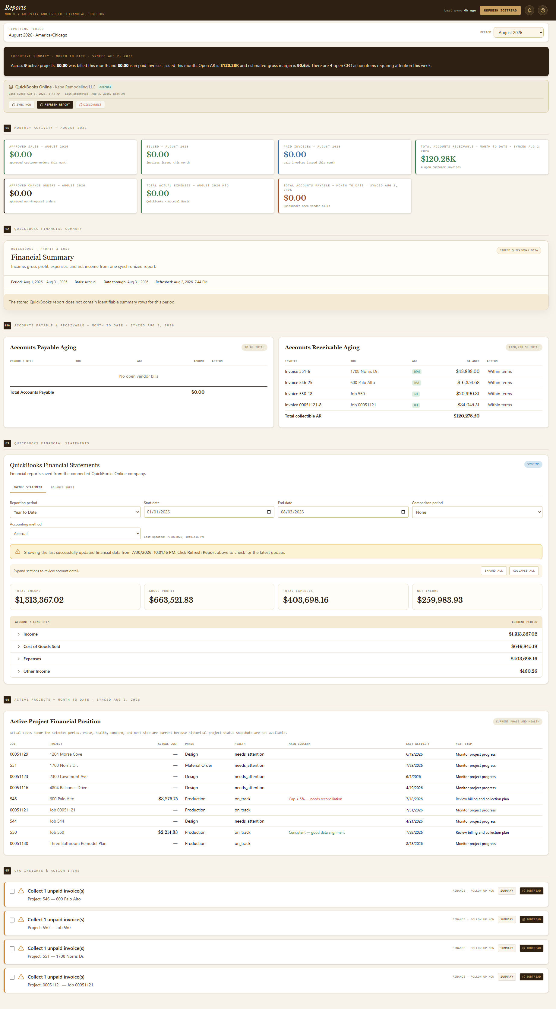
Task: Click the End date field 08/03/2026
Action: coord(343,512)
